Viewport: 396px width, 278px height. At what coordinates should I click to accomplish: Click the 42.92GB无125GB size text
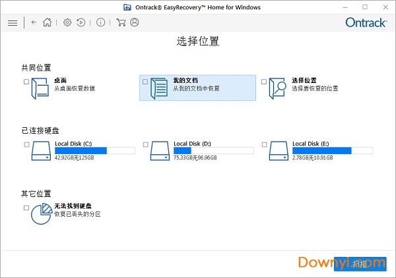[74, 158]
